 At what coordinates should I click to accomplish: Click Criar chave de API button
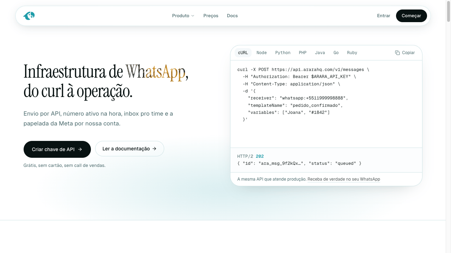click(57, 149)
